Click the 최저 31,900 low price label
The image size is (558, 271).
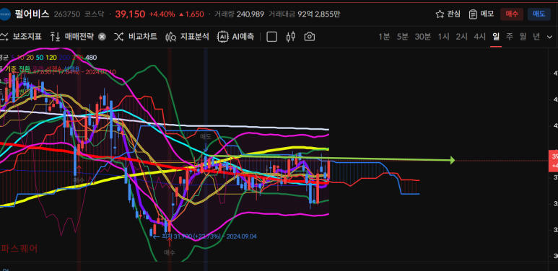(x=209, y=236)
